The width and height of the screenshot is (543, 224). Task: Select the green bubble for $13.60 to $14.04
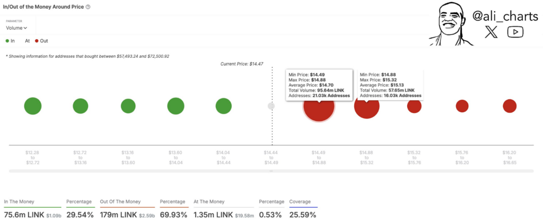click(x=176, y=106)
